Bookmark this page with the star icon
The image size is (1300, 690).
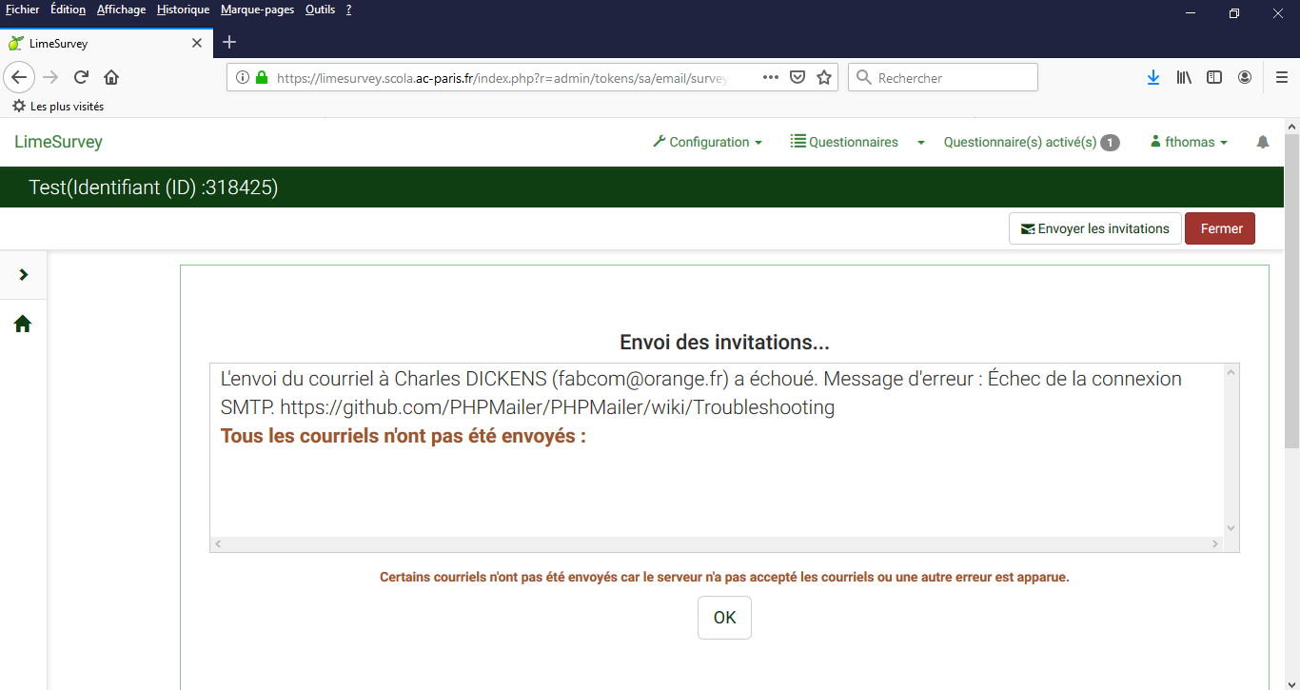[824, 78]
